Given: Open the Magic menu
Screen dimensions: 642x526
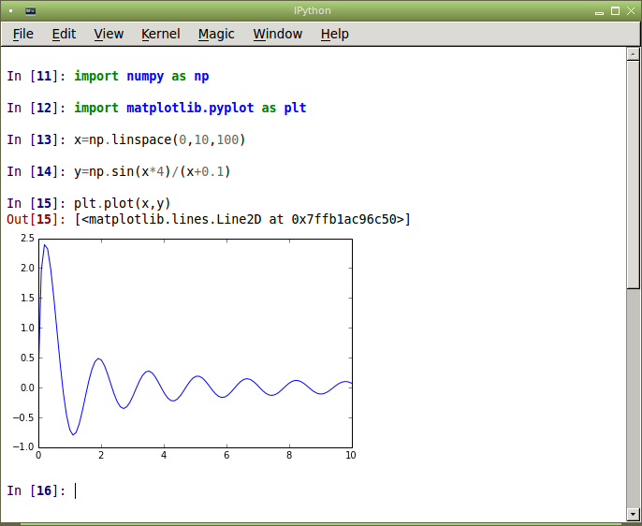Looking at the screenshot, I should coord(216,34).
